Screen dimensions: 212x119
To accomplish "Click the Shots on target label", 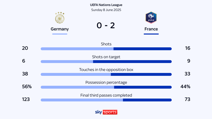I will (106, 57).
